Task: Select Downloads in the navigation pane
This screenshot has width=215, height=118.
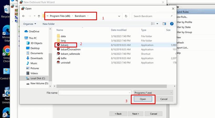Action: 36,58
